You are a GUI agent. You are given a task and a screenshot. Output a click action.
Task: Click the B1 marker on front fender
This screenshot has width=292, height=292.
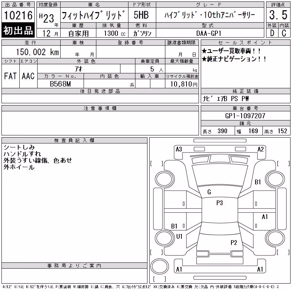258,182
